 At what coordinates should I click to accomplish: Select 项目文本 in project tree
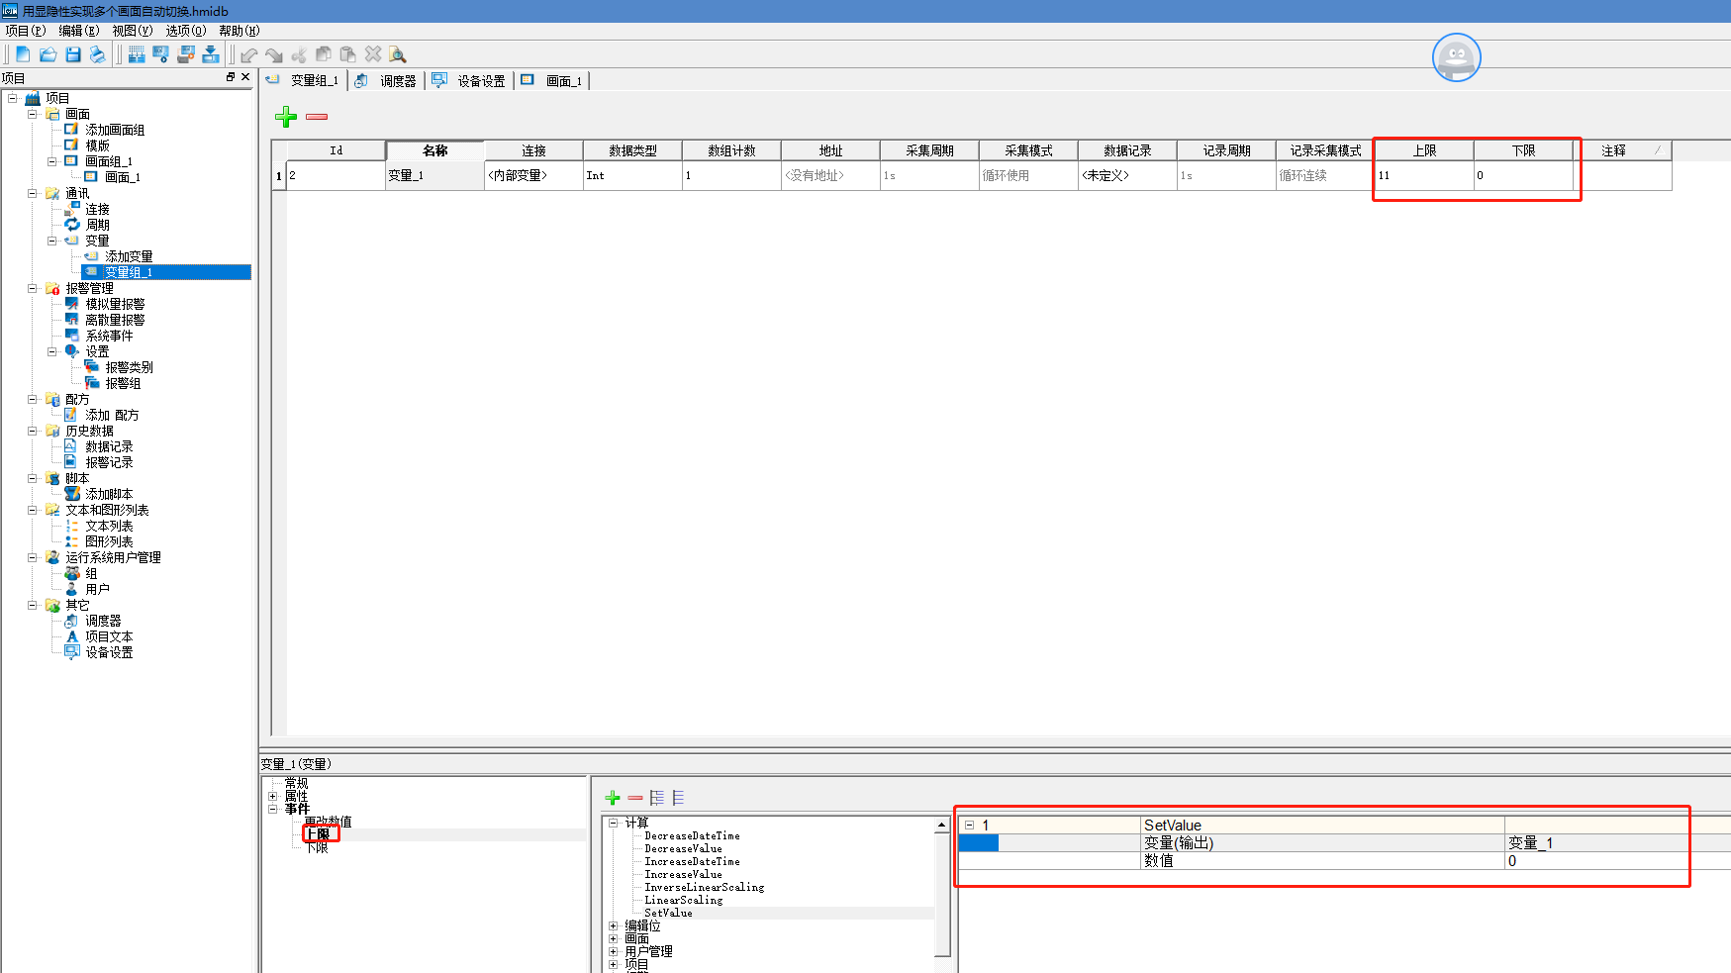click(108, 636)
